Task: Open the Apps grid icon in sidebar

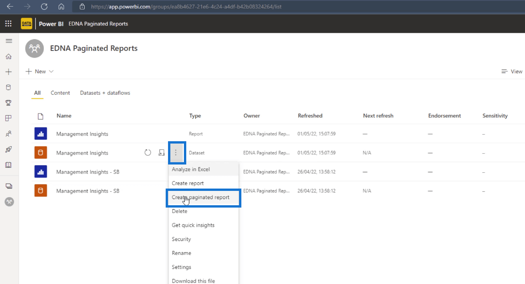Action: pos(9,118)
